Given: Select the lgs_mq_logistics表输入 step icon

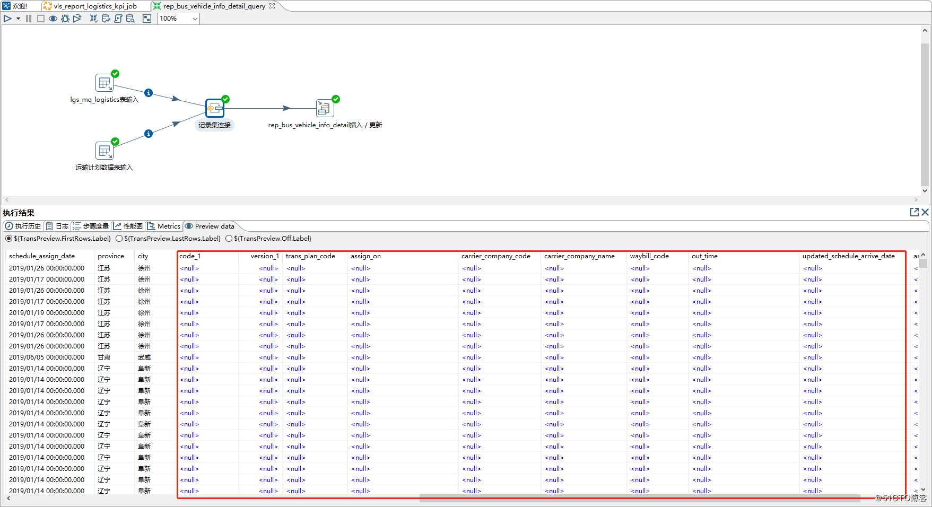Looking at the screenshot, I should 104,83.
